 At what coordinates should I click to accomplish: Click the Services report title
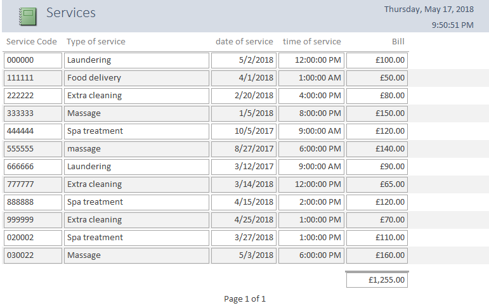coord(71,13)
